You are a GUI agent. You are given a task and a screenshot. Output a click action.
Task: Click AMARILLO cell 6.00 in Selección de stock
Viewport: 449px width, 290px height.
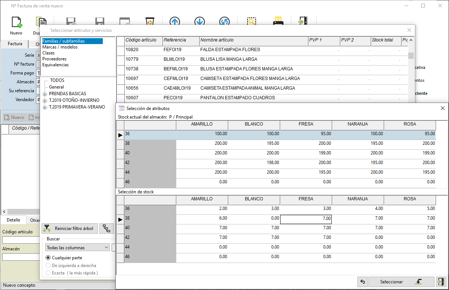(x=202, y=219)
